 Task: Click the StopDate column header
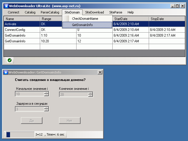[x=167, y=19]
